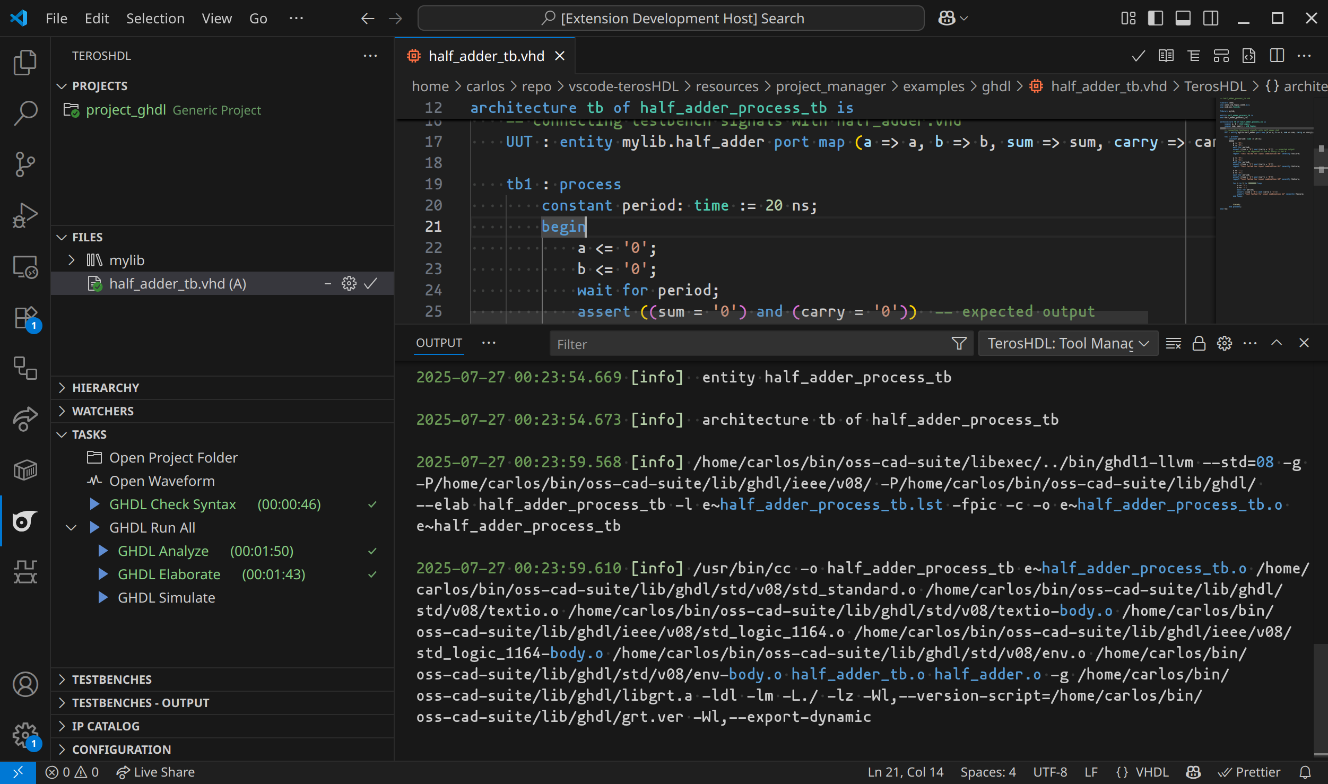Expand the CONFIGURATION section
This screenshot has height=784, width=1328.
tap(62, 750)
